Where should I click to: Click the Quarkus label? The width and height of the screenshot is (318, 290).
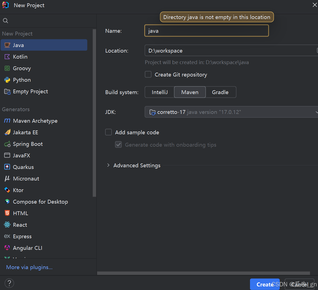(x=23, y=167)
